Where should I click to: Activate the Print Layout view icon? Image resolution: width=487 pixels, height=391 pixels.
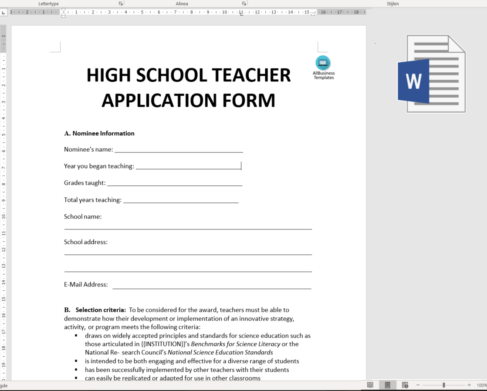coord(387,385)
